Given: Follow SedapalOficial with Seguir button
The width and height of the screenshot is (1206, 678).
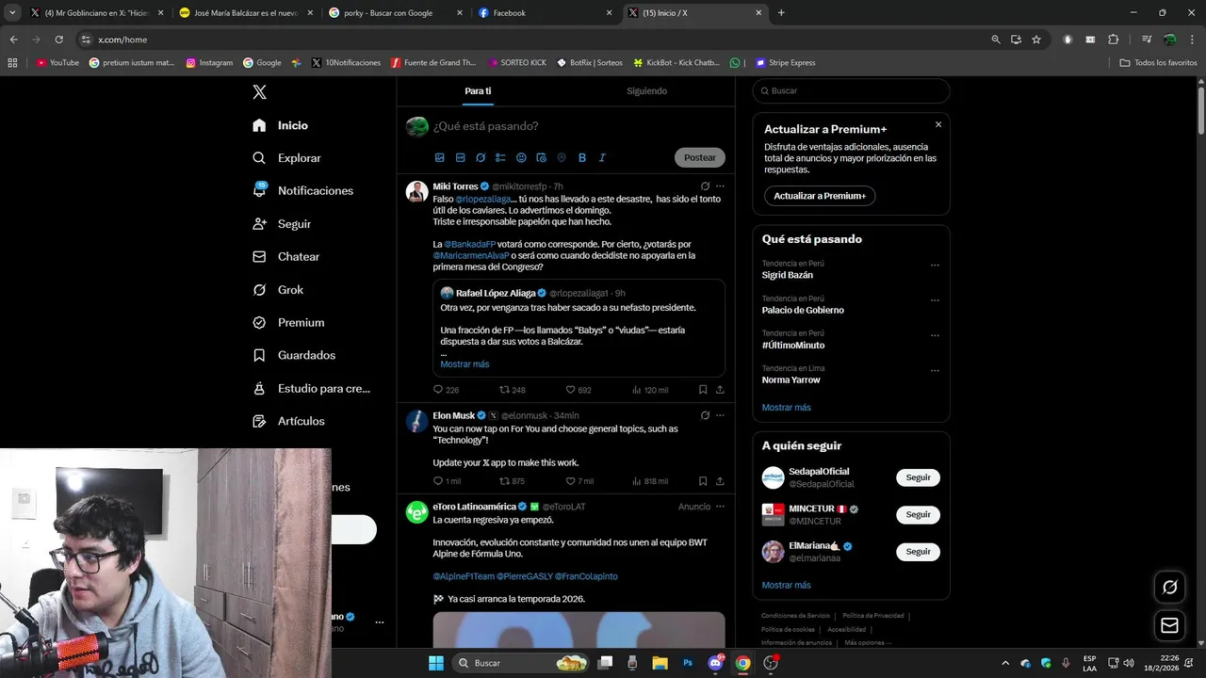Looking at the screenshot, I should (918, 477).
